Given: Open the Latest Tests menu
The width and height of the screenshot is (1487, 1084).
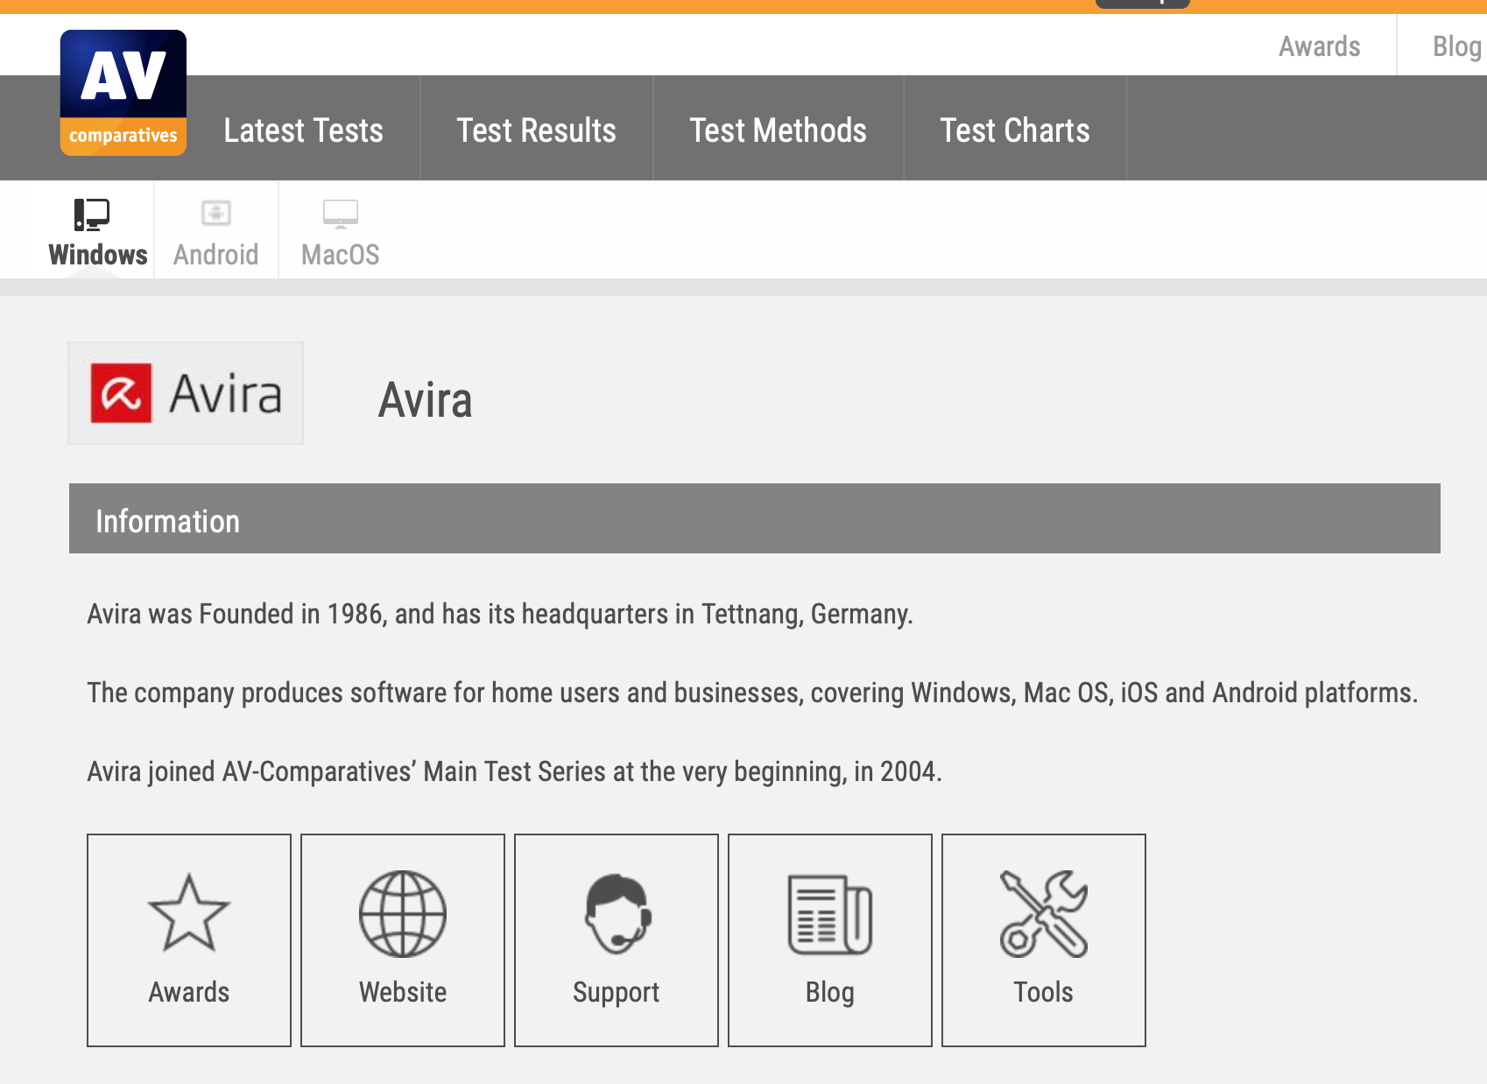Looking at the screenshot, I should (303, 130).
